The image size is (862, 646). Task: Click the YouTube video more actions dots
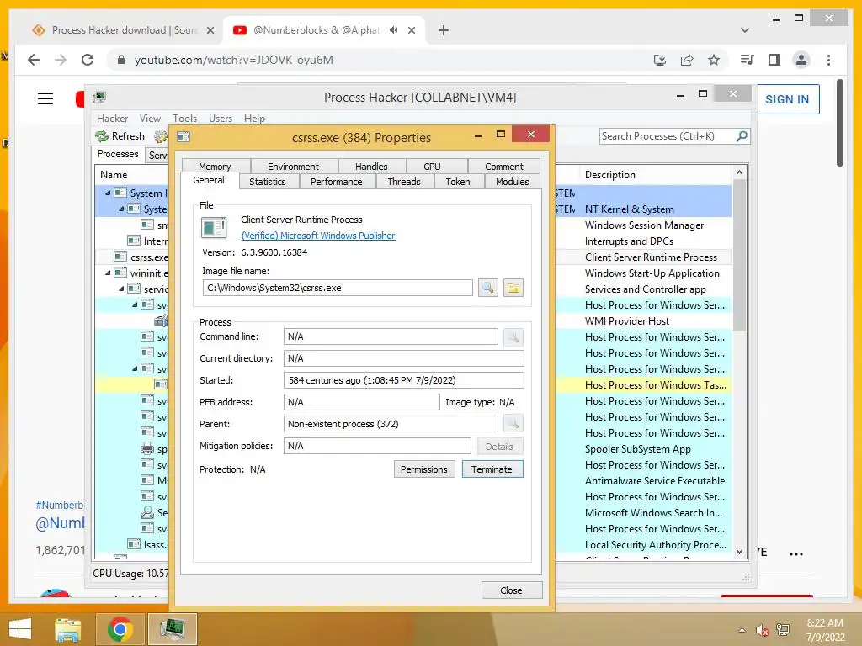pos(795,554)
